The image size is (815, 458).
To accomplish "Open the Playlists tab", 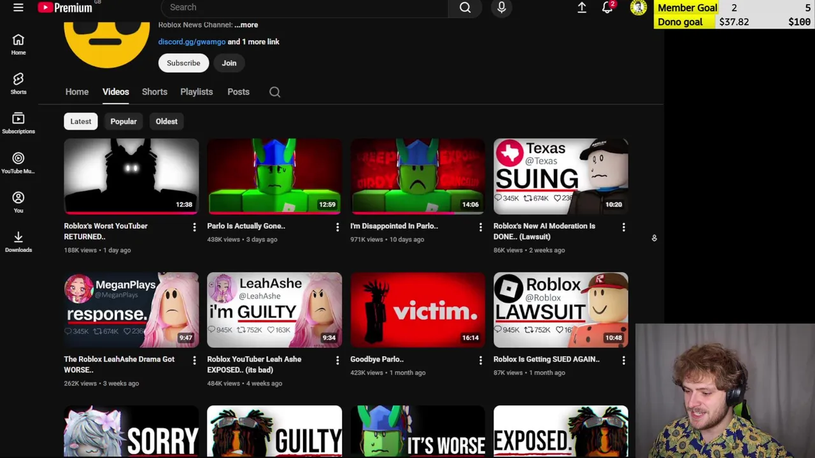I will [196, 92].
